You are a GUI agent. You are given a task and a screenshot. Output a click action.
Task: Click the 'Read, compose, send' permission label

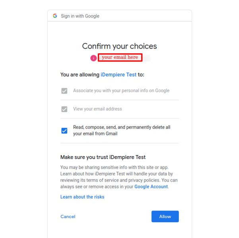tap(121, 130)
